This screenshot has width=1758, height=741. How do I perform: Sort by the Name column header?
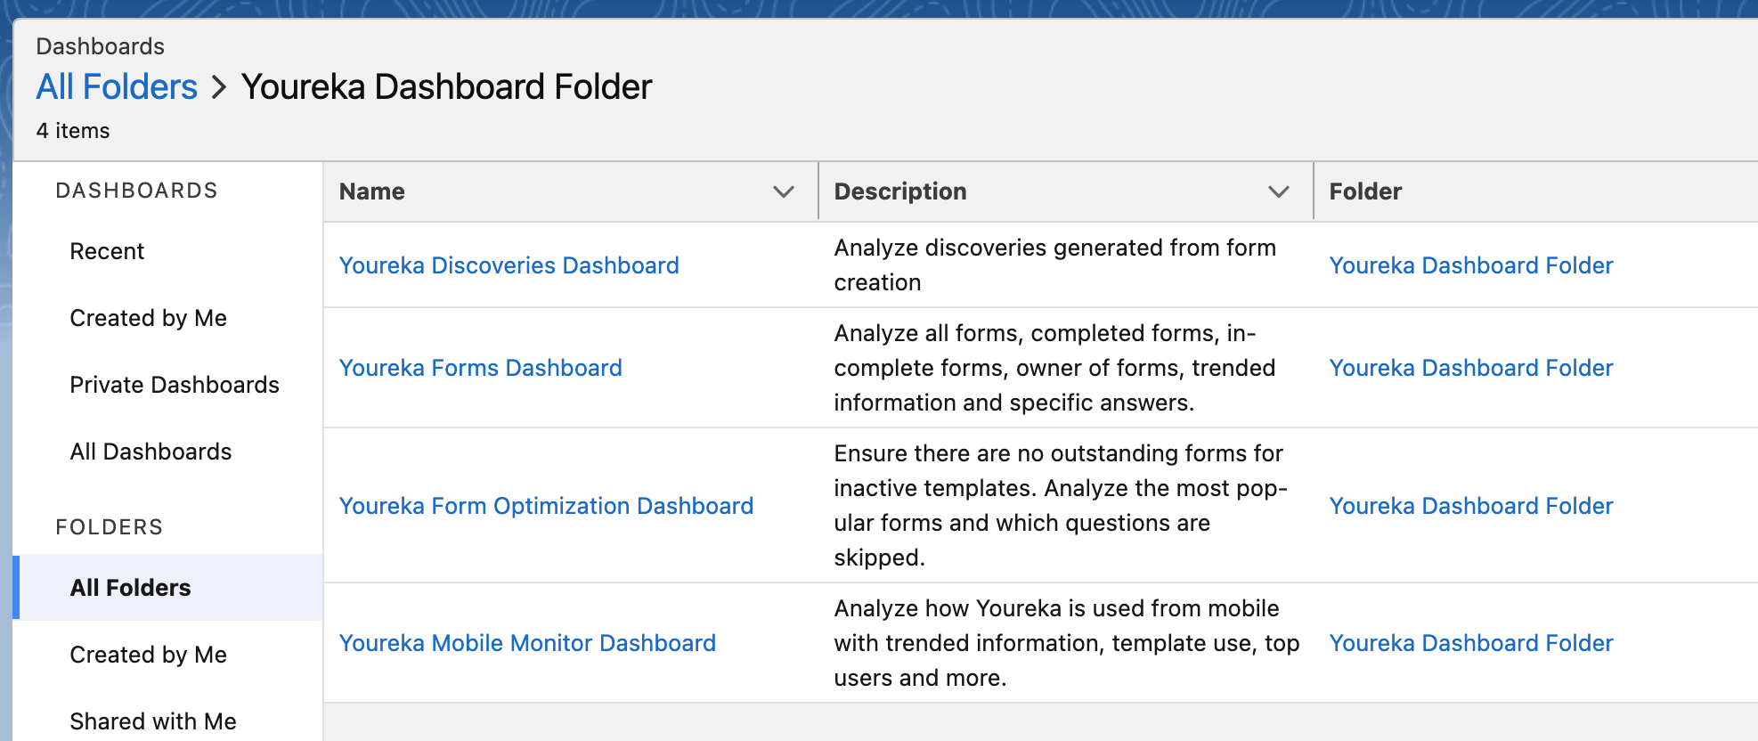click(372, 191)
